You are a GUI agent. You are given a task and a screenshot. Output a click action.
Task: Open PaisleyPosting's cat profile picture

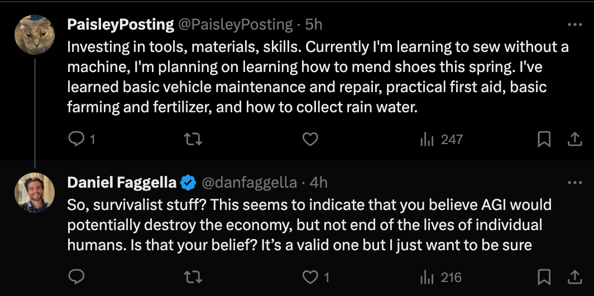(35, 35)
